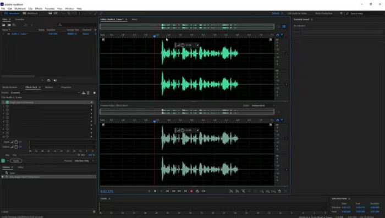
Task: Toggle Auto-Play in the Files panel
Action: (55, 80)
